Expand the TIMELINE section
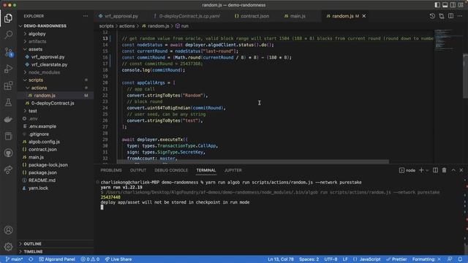The width and height of the screenshot is (468, 263). (x=33, y=251)
